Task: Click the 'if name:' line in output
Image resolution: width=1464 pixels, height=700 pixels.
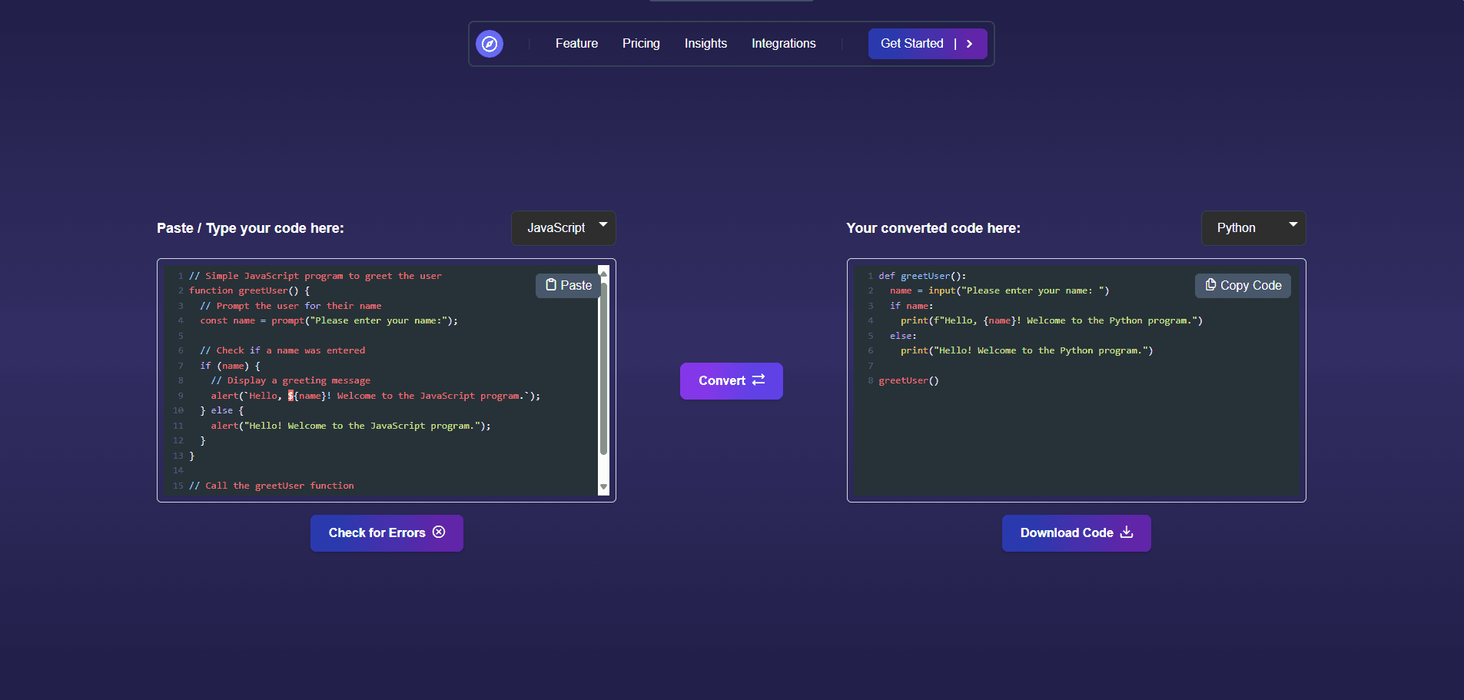Action: click(911, 306)
